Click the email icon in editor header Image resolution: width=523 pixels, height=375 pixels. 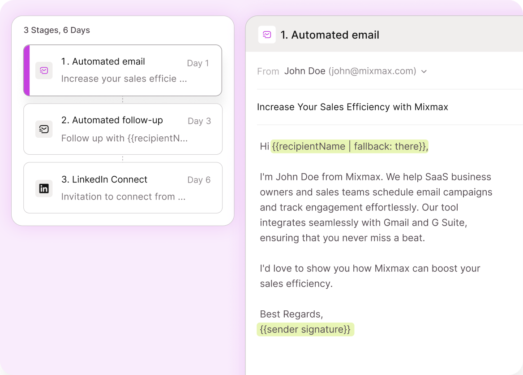tap(267, 35)
